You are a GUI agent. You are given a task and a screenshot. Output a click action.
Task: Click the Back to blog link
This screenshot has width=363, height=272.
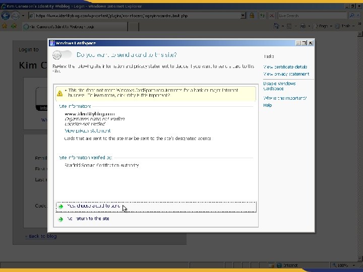point(41,236)
